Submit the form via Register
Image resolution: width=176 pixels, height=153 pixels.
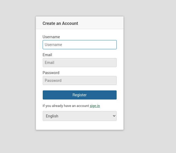80,95
